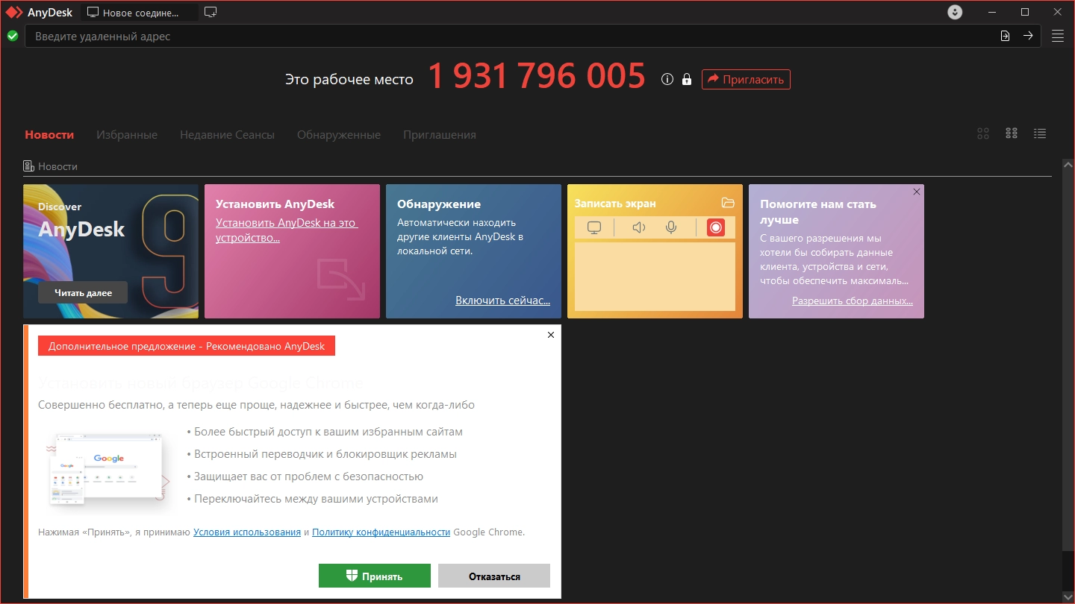Click the Пригласить invite button
This screenshot has height=604, width=1075.
click(x=746, y=79)
